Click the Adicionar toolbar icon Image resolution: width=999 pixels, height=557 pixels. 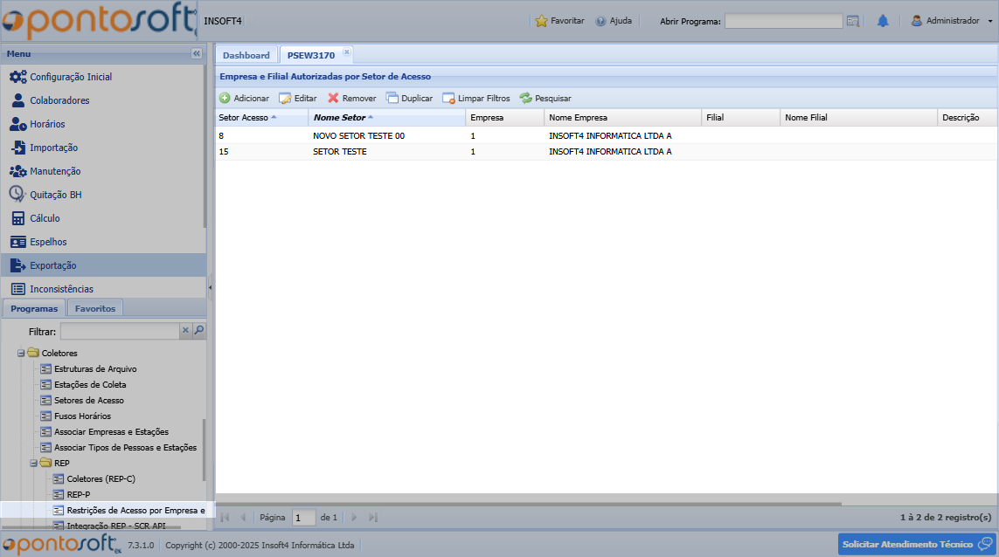tap(225, 99)
